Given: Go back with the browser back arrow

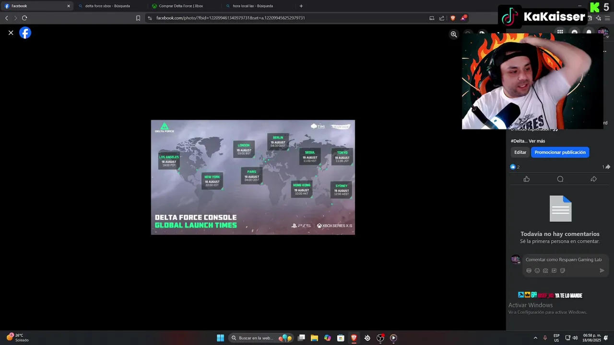Looking at the screenshot, I should click(x=6, y=18).
